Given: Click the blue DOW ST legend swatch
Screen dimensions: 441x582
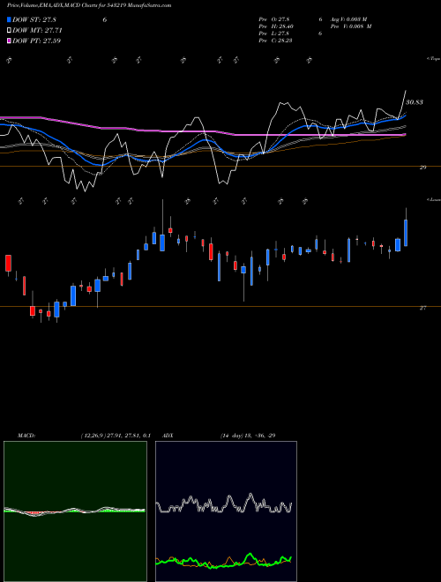Looking at the screenshot, I should [x=10, y=19].
